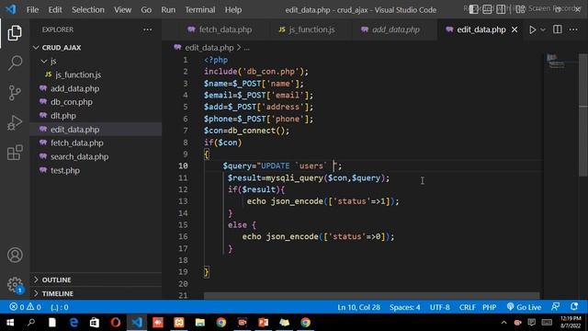Screen dimensions: 588x331
Task: Open the Go menu
Action: pos(146,10)
